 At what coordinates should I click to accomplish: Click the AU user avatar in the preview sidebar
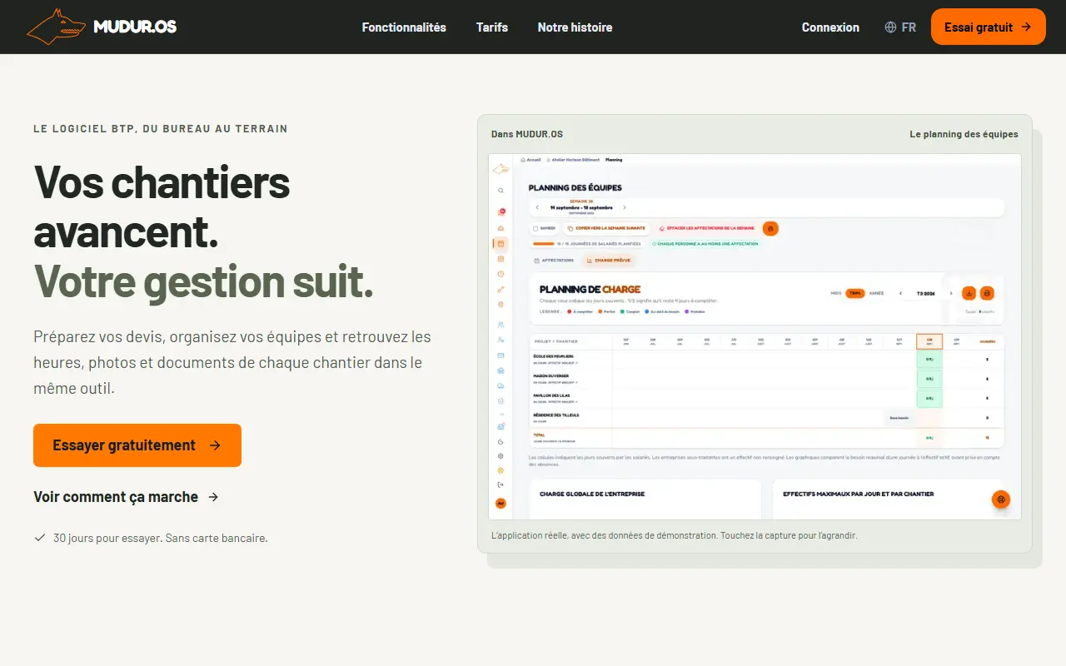(x=501, y=503)
